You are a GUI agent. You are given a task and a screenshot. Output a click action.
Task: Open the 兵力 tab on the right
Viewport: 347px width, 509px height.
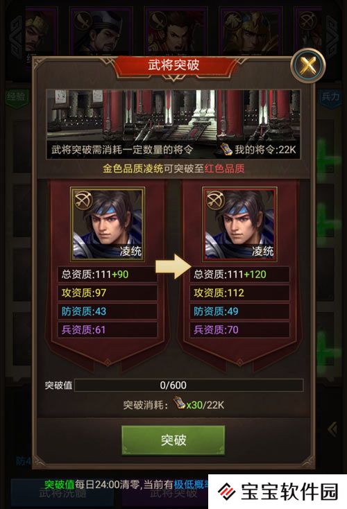(330, 96)
